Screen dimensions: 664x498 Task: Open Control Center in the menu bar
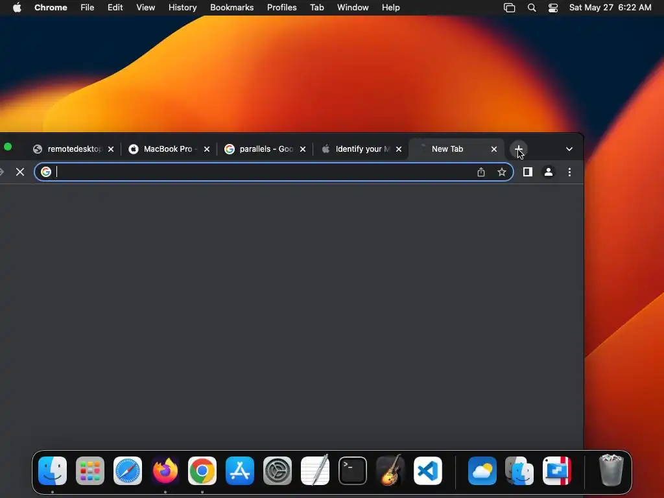553,8
